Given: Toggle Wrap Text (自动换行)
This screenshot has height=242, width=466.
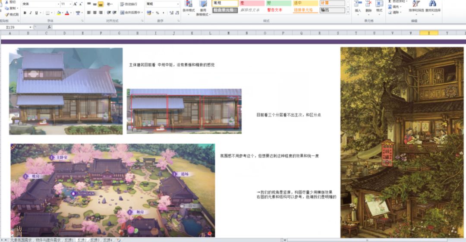Looking at the screenshot, I should pyautogui.click(x=129, y=4).
